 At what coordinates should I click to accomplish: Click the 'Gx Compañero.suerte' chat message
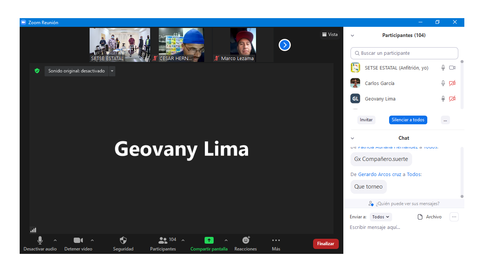tap(381, 159)
